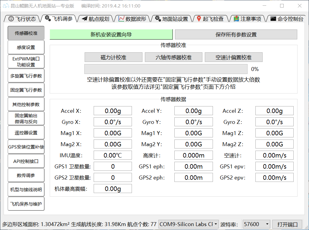Start the 新机安装设置向导 wizard
The height and width of the screenshot is (230, 309).
(x=111, y=35)
